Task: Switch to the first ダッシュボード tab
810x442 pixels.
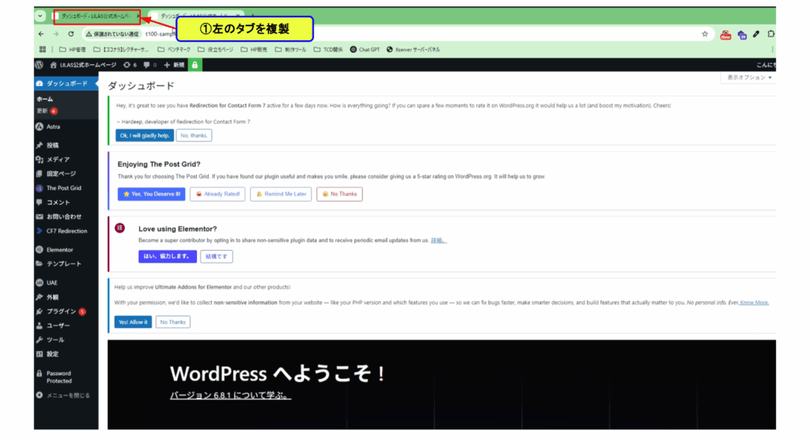Action: [96, 16]
